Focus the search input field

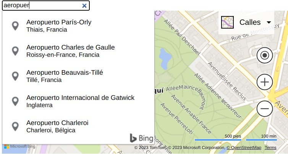41,6
